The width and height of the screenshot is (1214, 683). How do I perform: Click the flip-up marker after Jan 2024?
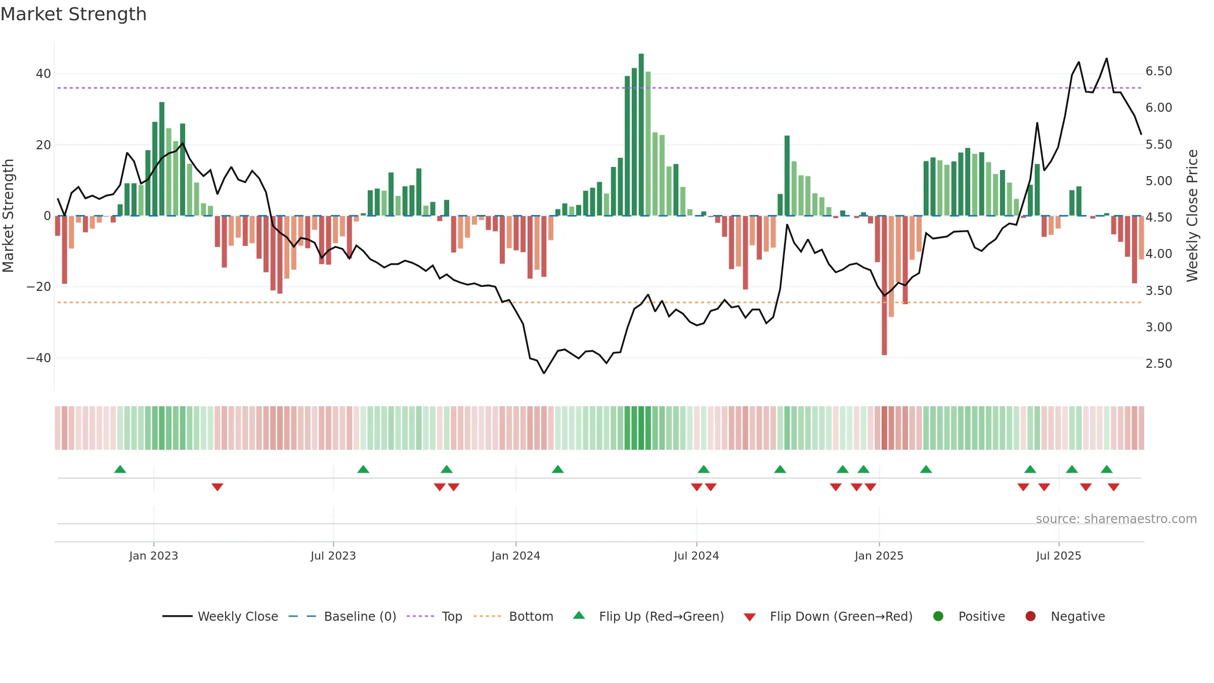[558, 469]
